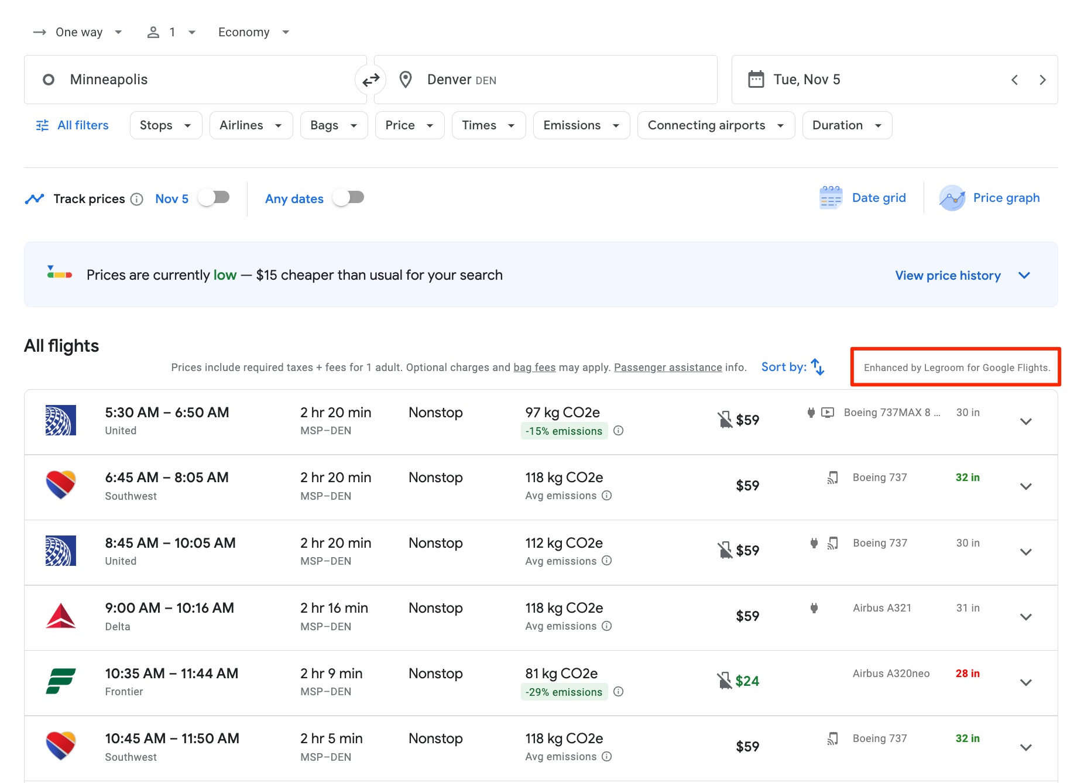The width and height of the screenshot is (1084, 783).
Task: Click the emissions info icon on the Delta flight
Action: (x=607, y=626)
